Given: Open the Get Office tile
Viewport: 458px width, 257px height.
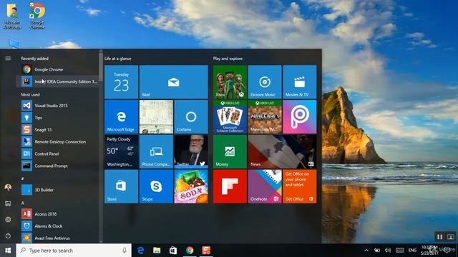Looking at the screenshot, I should click(300, 186).
